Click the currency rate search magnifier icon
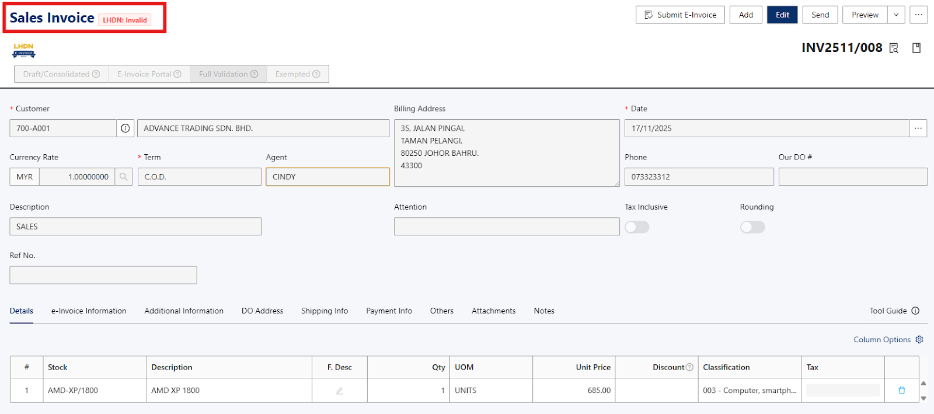The height and width of the screenshot is (414, 934). click(124, 177)
